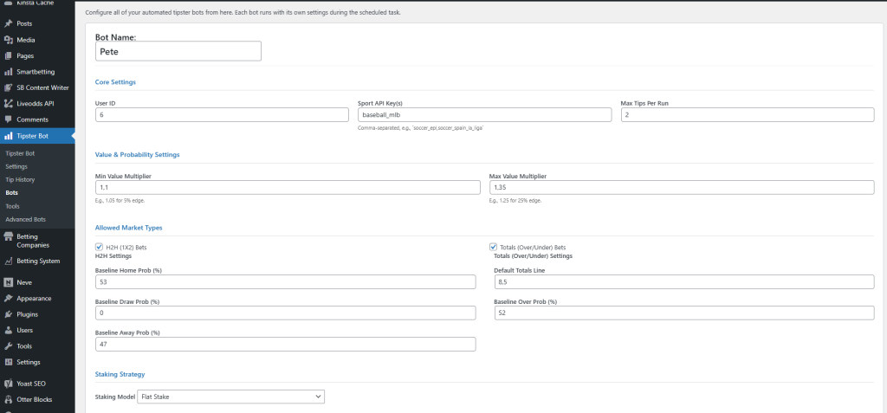Click the Pages icon in sidebar

[x=8, y=55]
